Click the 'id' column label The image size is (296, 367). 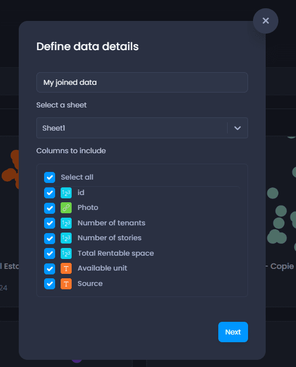[x=81, y=193]
